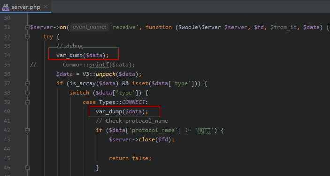Click the CONNECT constant on line 39

click(133, 102)
